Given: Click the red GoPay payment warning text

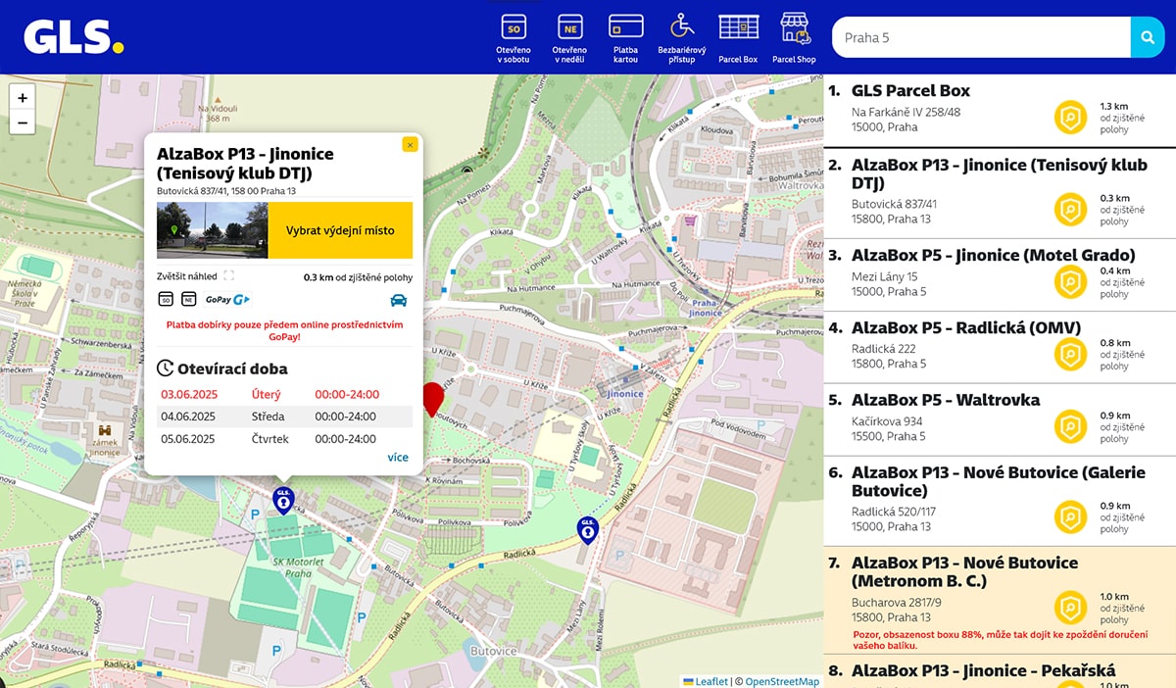Looking at the screenshot, I should click(x=284, y=330).
